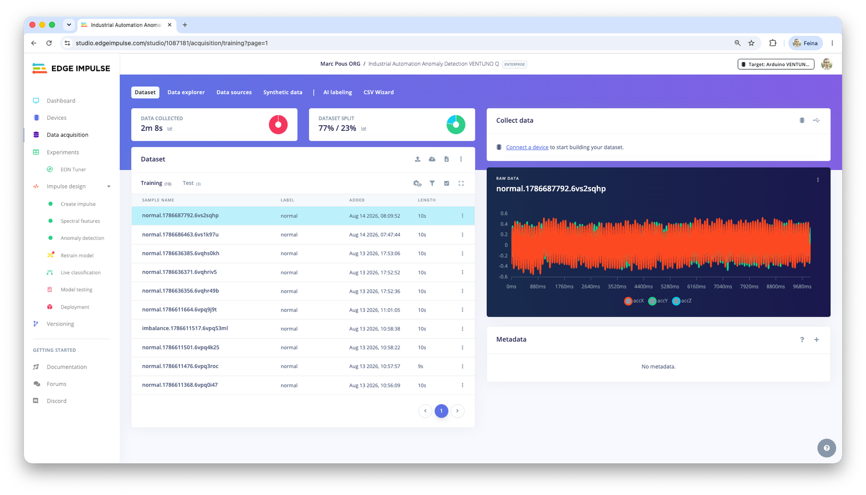Open the Deployment page
Image resolution: width=866 pixels, height=495 pixels.
(x=74, y=307)
